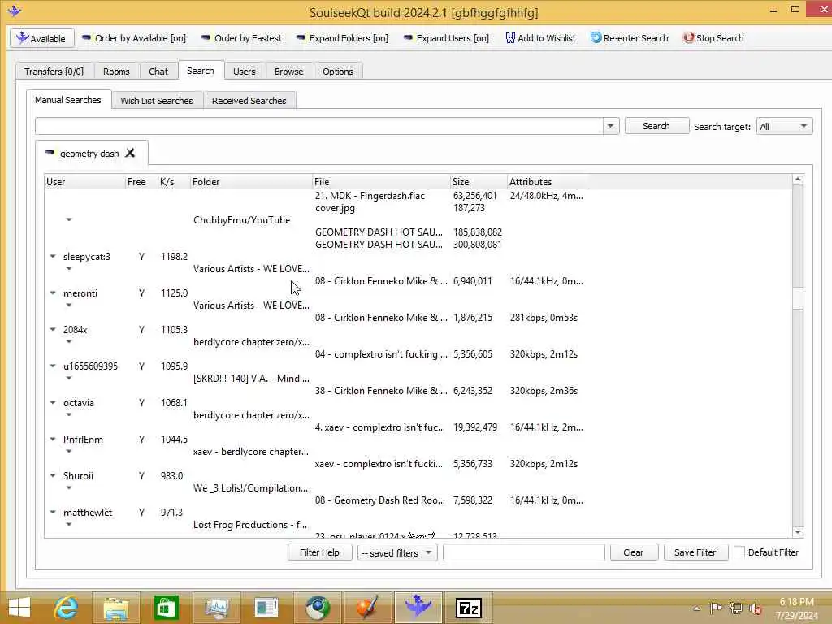Open the Search target dropdown
Viewport: 832px width, 624px height.
(x=784, y=126)
